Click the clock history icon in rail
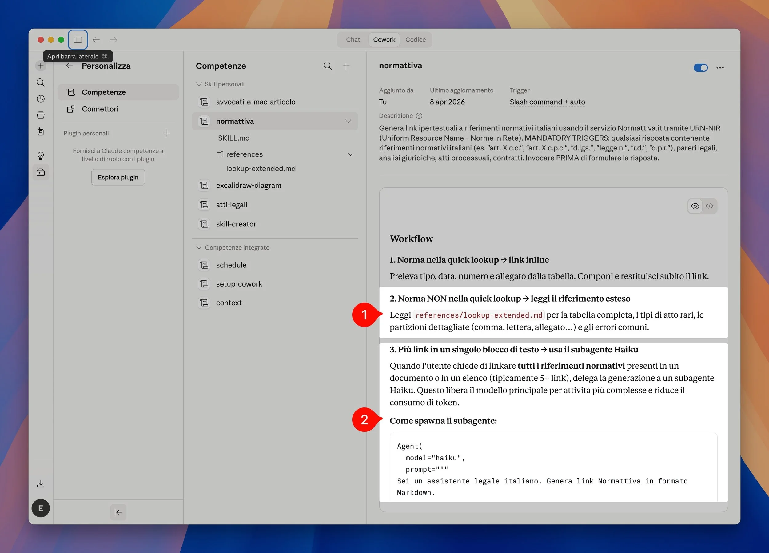 (41, 99)
